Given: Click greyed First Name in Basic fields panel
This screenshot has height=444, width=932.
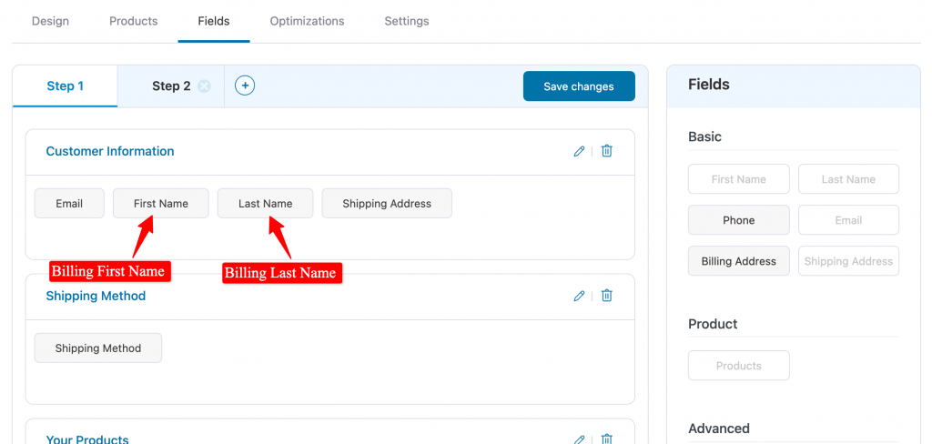Looking at the screenshot, I should point(739,179).
